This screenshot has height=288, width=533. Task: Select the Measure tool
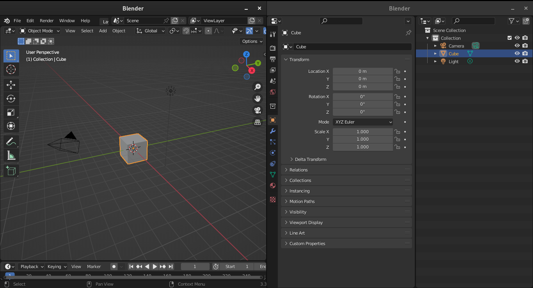(11, 156)
